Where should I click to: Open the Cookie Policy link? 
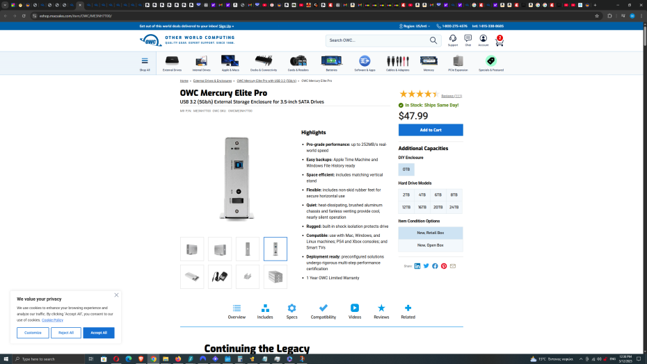52,320
